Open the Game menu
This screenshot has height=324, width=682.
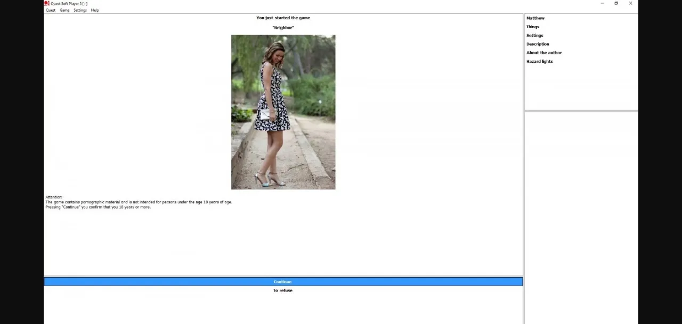click(x=64, y=10)
